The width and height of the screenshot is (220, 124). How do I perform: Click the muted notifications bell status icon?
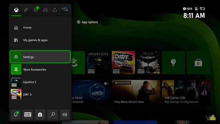click(x=196, y=9)
